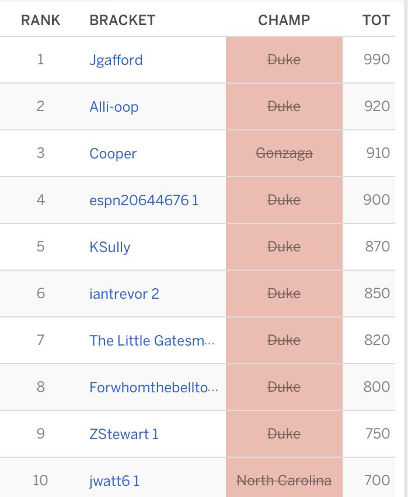Sort by the CHAMP column header

coord(284,20)
